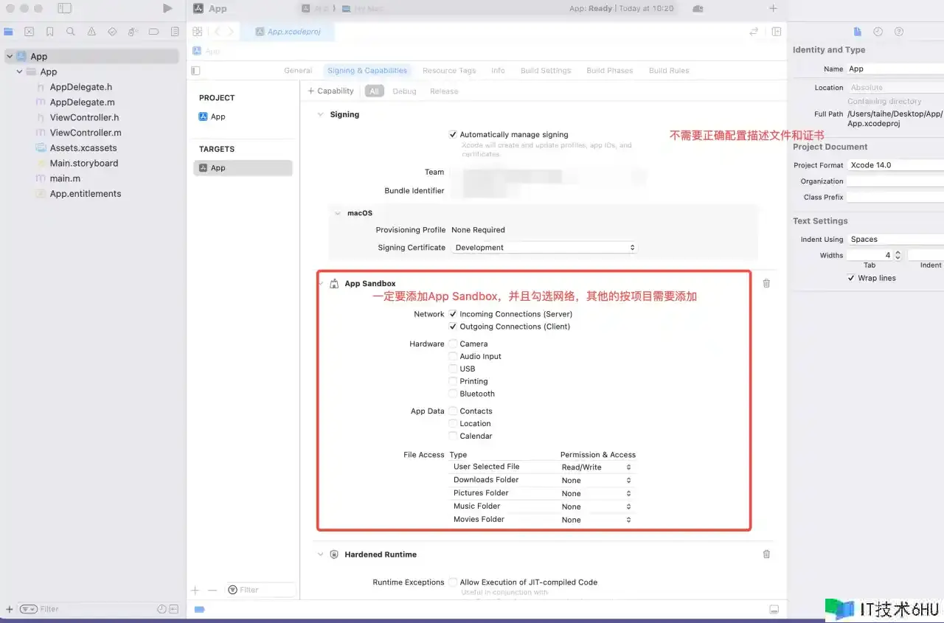Screen dimensions: 944x623
Task: Add a new Capability
Action: point(331,91)
